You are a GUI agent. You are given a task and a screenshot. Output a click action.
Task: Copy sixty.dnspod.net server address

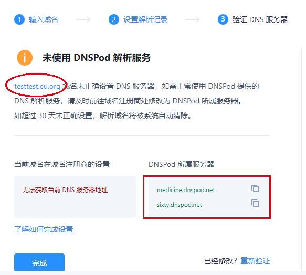(x=255, y=203)
